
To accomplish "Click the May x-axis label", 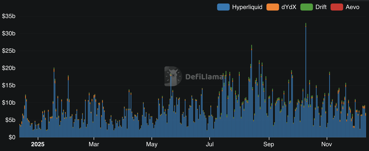I will click(x=152, y=144).
